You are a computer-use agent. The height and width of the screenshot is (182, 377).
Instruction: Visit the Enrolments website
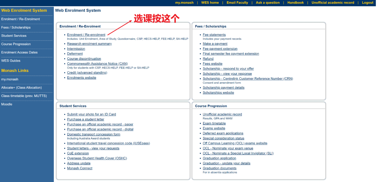point(81,77)
